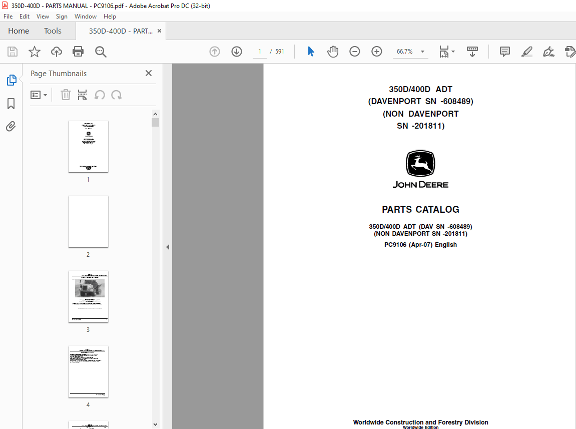The image size is (576, 429).
Task: Zoom in on the document
Action: [376, 51]
